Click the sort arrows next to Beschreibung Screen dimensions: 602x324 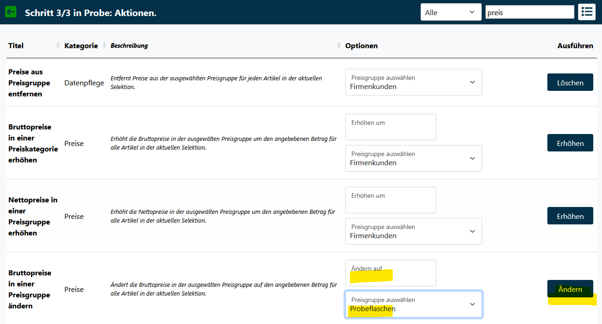pos(339,45)
